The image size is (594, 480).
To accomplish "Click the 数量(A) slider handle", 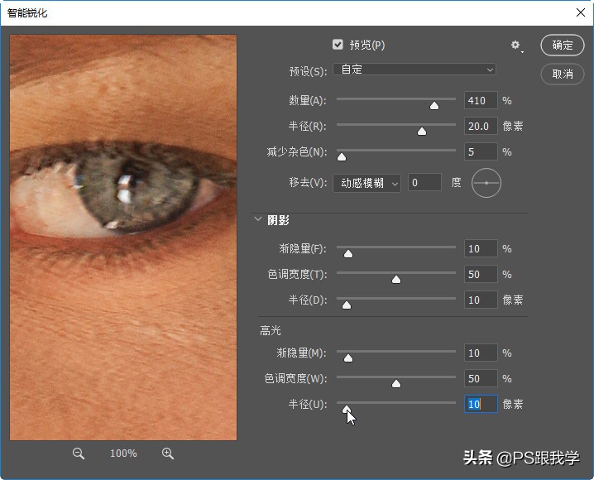I will pos(434,106).
